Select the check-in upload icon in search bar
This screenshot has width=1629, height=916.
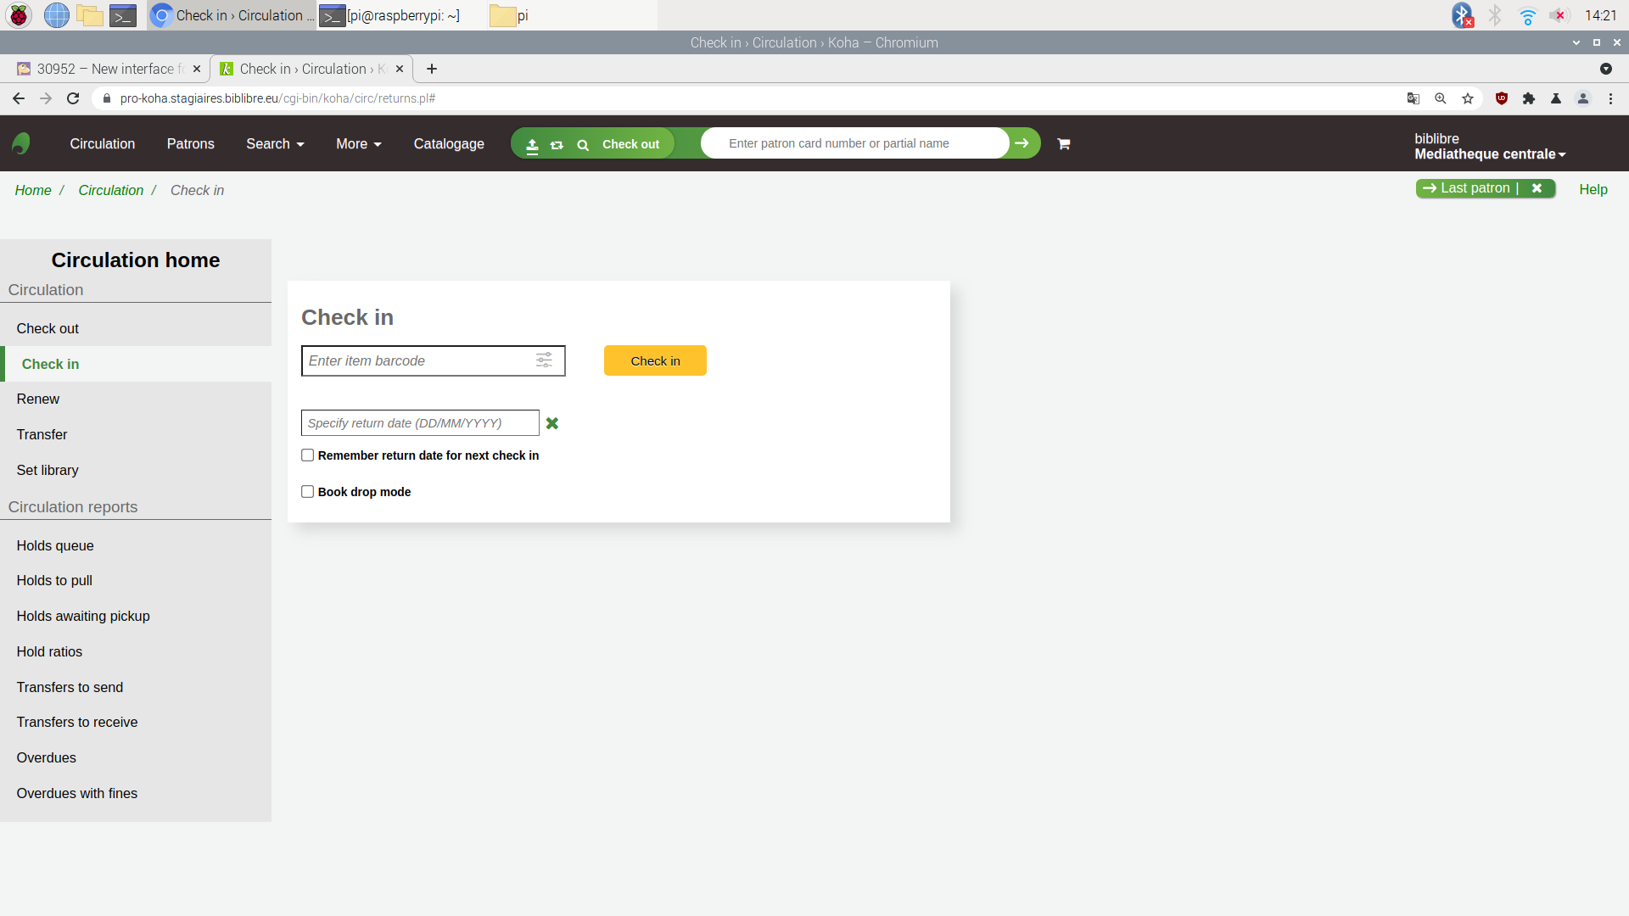532,145
